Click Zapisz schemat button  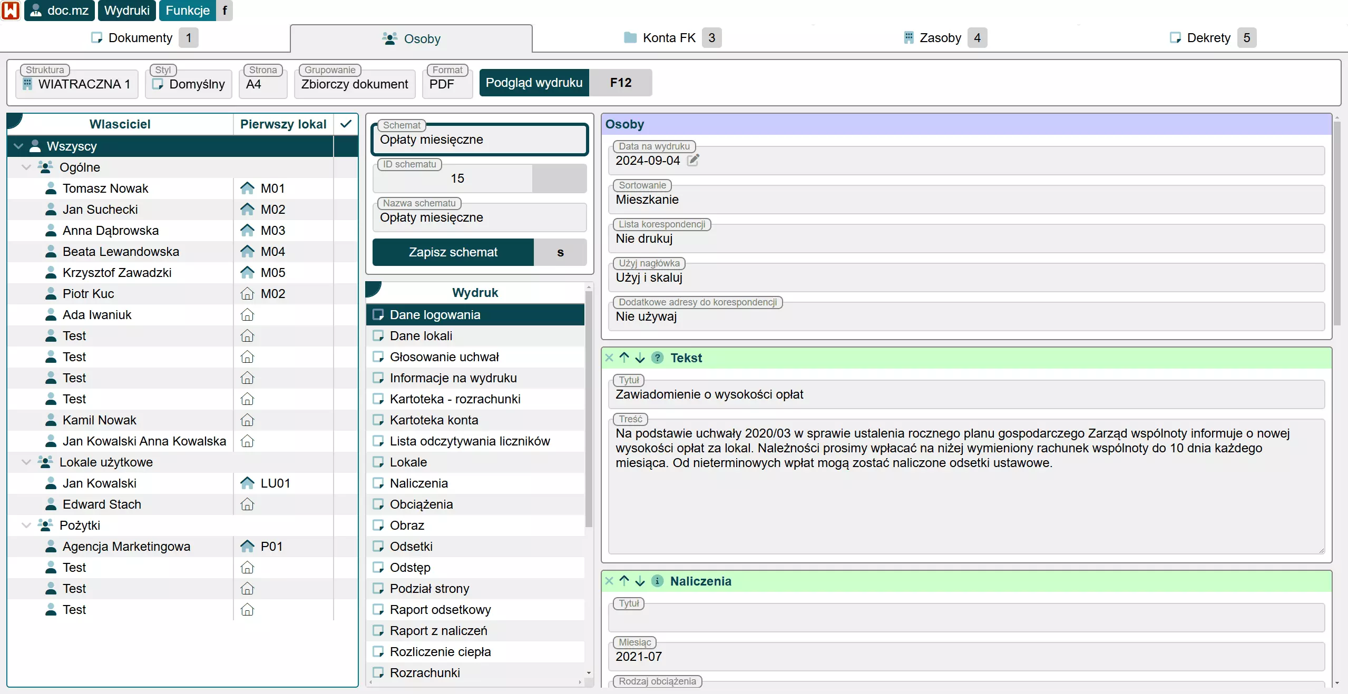[x=453, y=252]
